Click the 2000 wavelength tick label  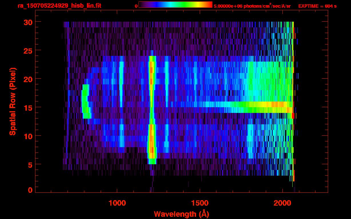tap(282, 203)
